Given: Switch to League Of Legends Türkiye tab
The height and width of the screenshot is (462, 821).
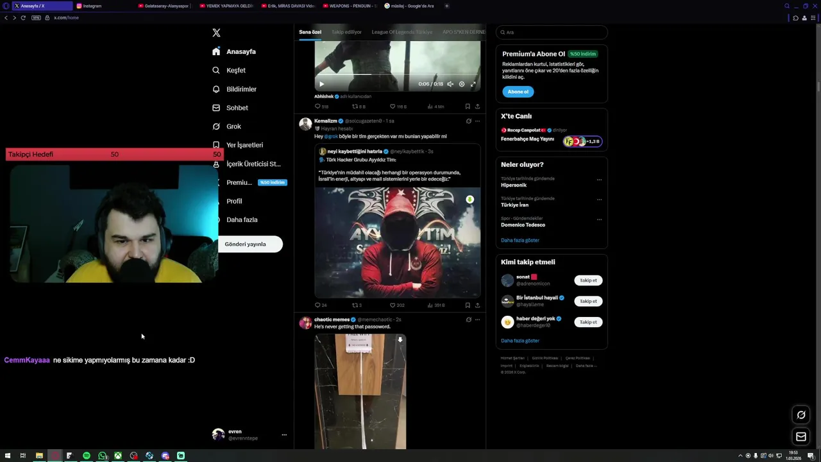Looking at the screenshot, I should [x=402, y=32].
